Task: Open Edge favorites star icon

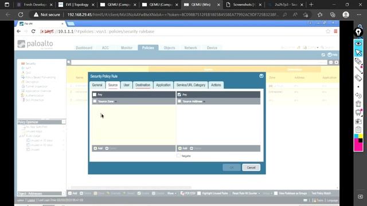Action: click(320, 15)
